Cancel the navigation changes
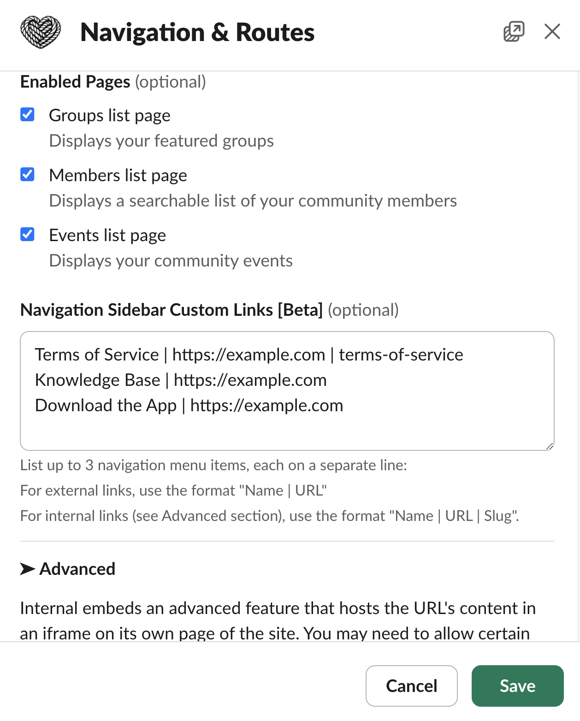The height and width of the screenshot is (721, 580). click(x=411, y=686)
